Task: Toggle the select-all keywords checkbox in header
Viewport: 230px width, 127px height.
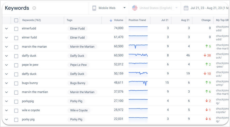Action: click(16, 20)
